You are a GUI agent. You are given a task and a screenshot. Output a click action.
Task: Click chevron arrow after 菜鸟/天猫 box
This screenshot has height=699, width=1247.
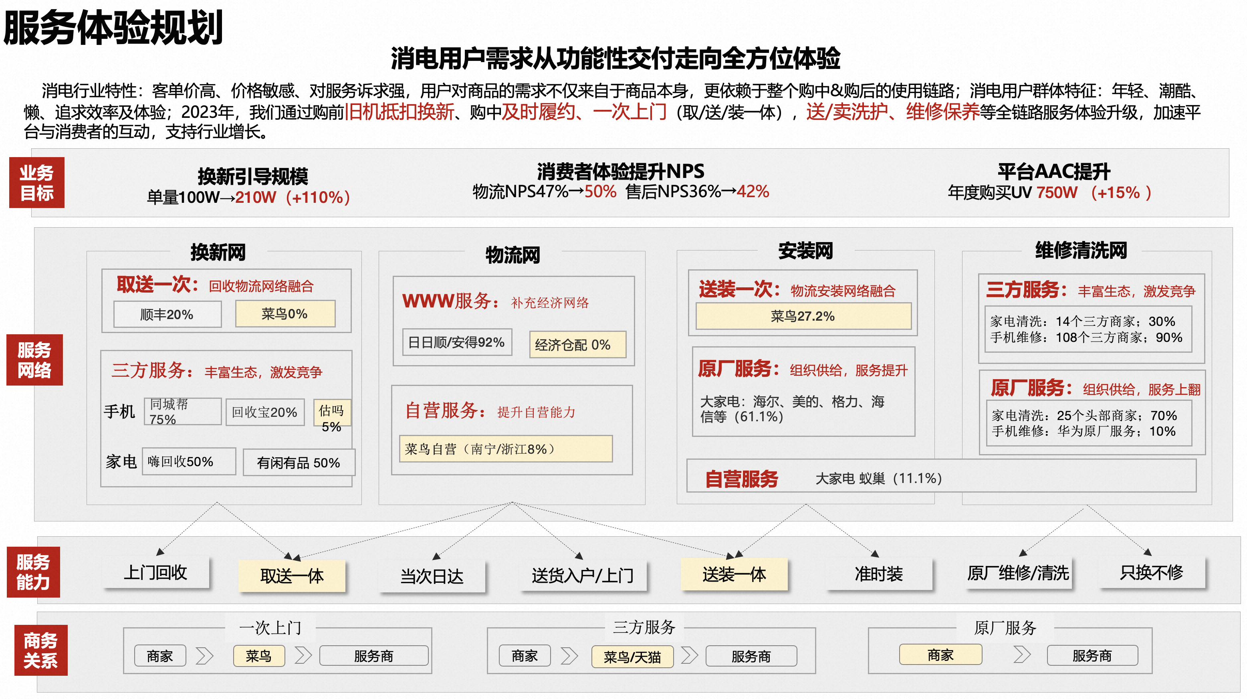click(x=689, y=656)
